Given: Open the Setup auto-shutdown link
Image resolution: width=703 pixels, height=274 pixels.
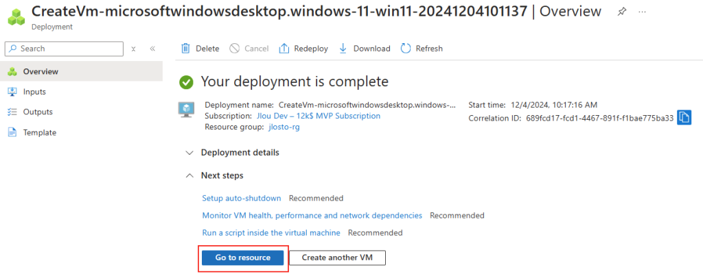Looking at the screenshot, I should (242, 198).
